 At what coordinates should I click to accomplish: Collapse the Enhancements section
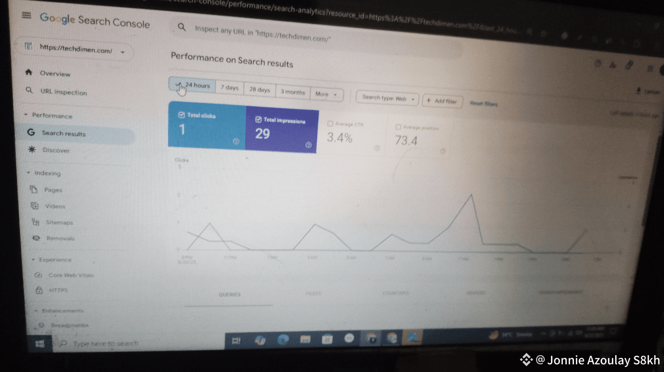36,310
